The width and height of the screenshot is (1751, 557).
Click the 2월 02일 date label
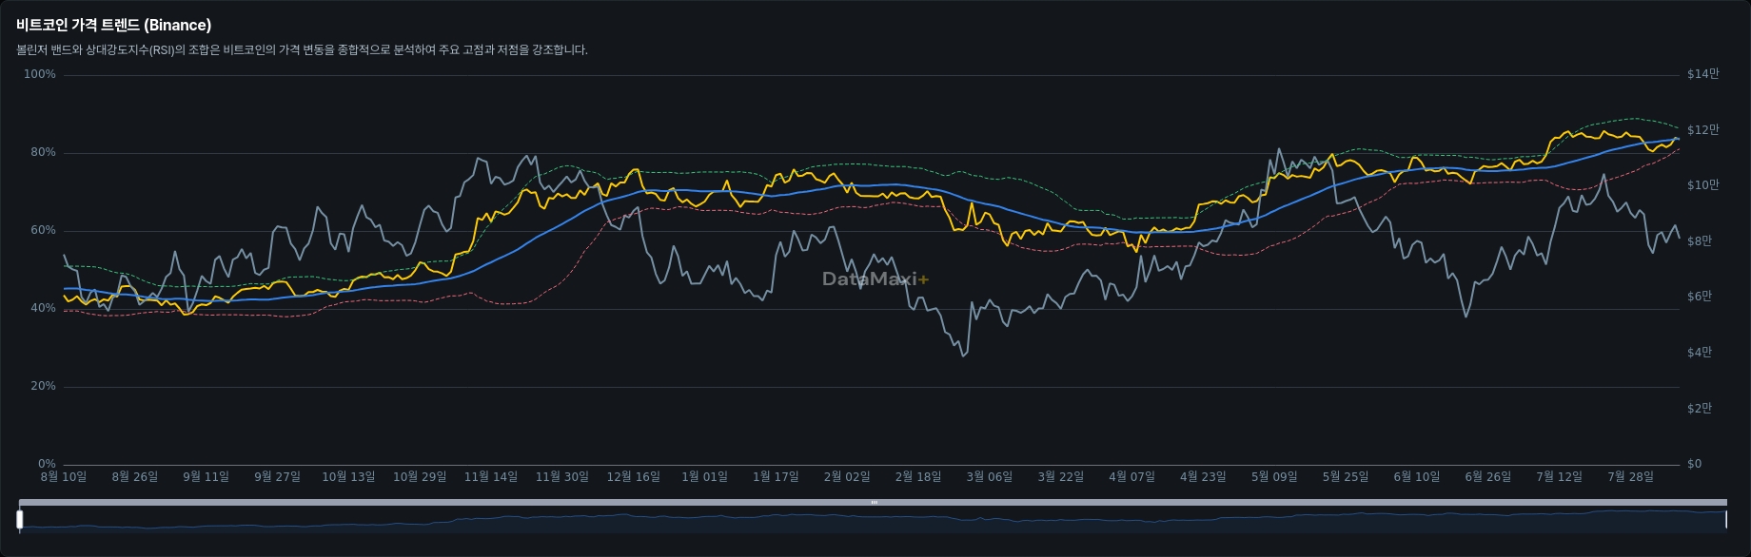point(847,476)
